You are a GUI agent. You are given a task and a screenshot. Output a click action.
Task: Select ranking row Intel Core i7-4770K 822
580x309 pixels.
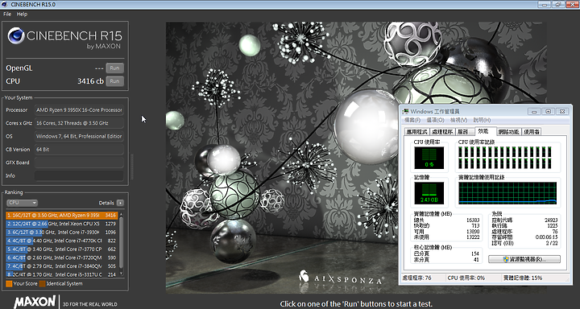[x=62, y=241]
